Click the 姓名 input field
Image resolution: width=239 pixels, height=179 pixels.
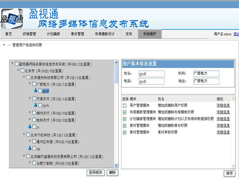coord(152,74)
